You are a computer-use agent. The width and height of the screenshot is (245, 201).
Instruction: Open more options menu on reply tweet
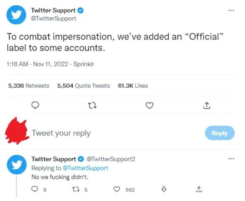(x=231, y=159)
